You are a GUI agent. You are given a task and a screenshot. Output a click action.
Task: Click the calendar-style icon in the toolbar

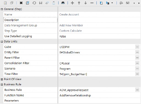point(5,3)
